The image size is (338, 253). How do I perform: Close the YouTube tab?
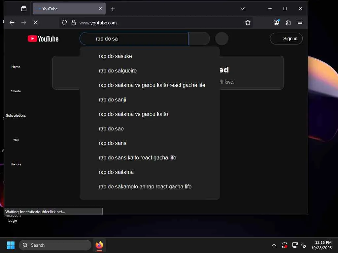point(100,9)
